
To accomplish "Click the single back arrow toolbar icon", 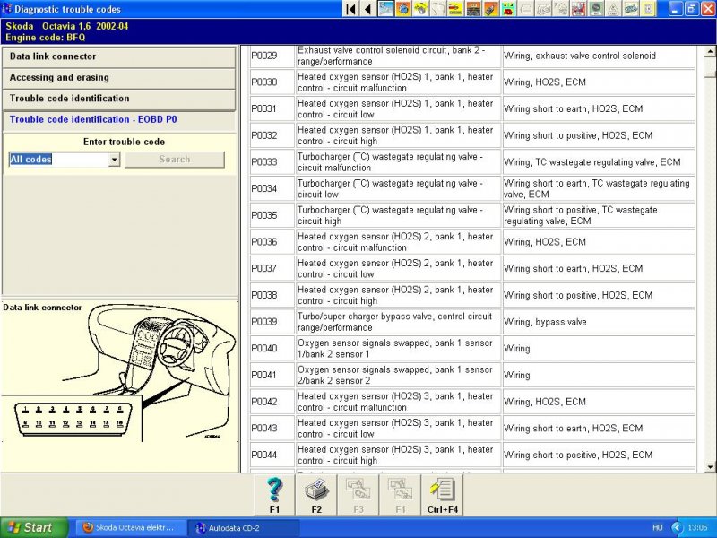I will [x=367, y=9].
